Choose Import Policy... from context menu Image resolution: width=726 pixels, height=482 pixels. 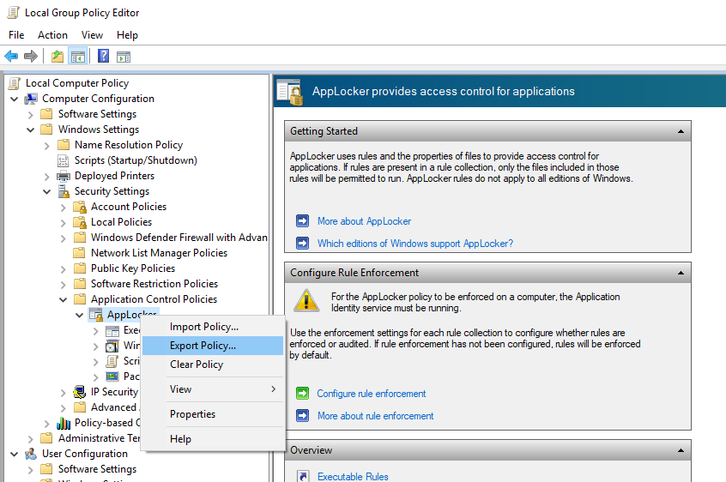coord(213,327)
